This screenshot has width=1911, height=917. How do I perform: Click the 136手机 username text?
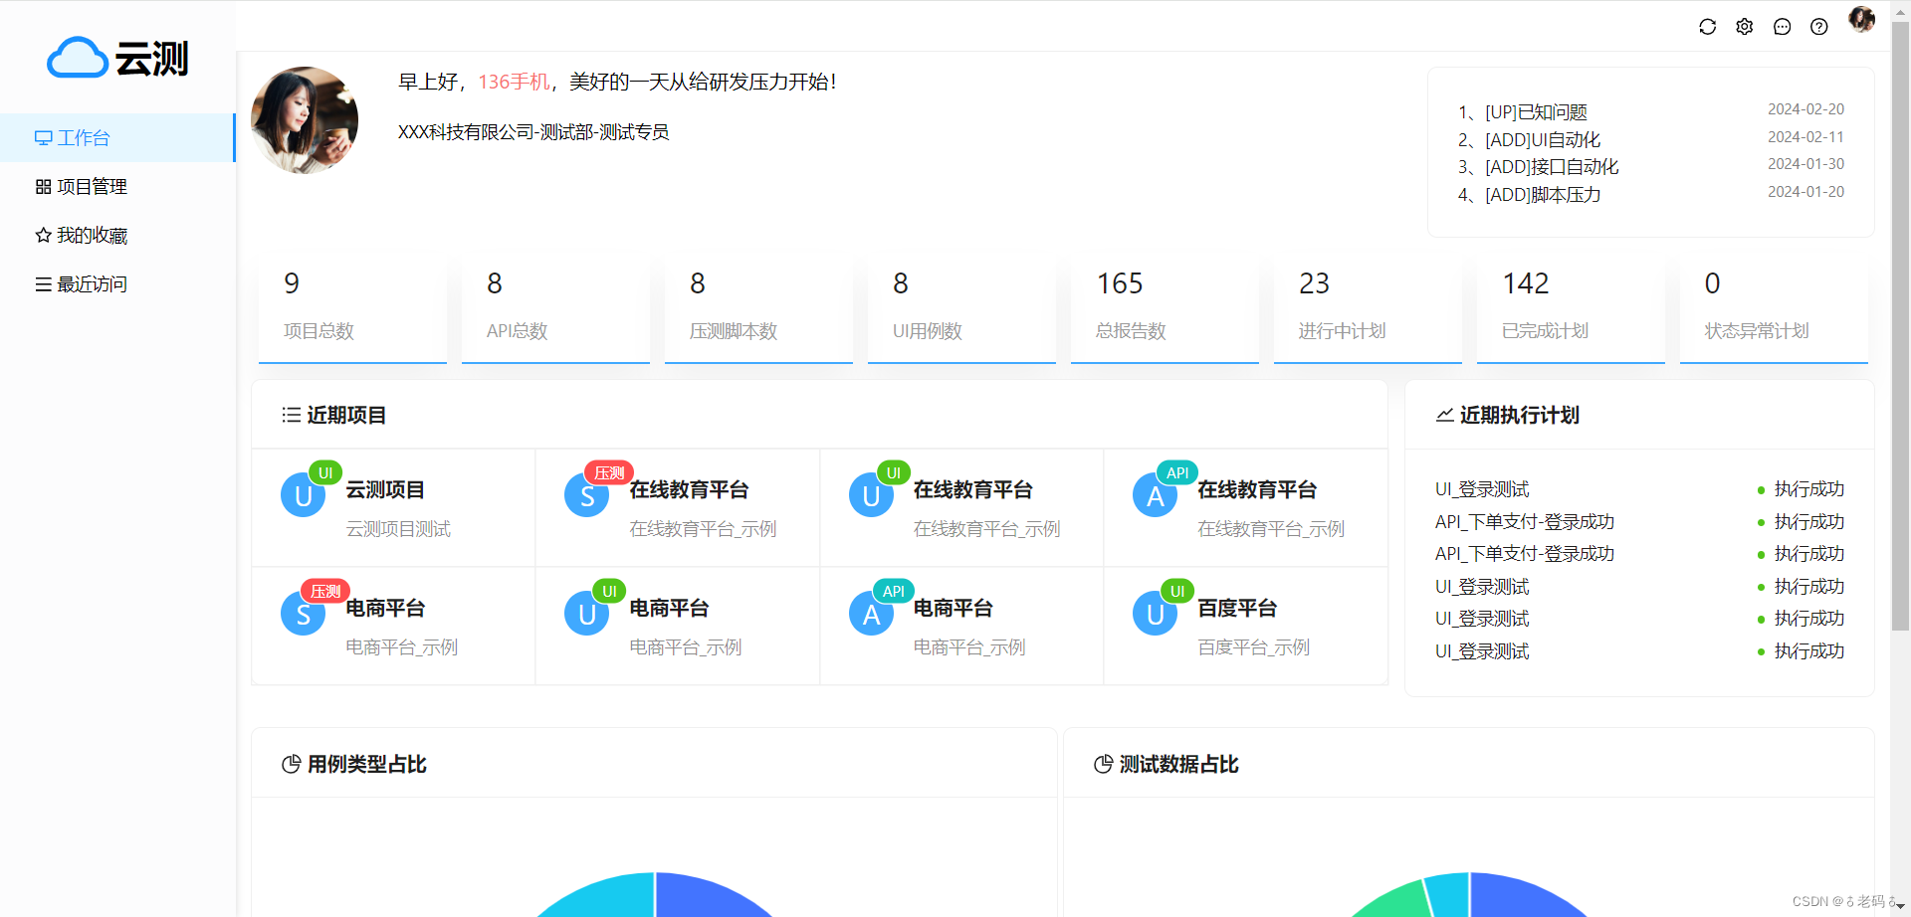point(514,82)
